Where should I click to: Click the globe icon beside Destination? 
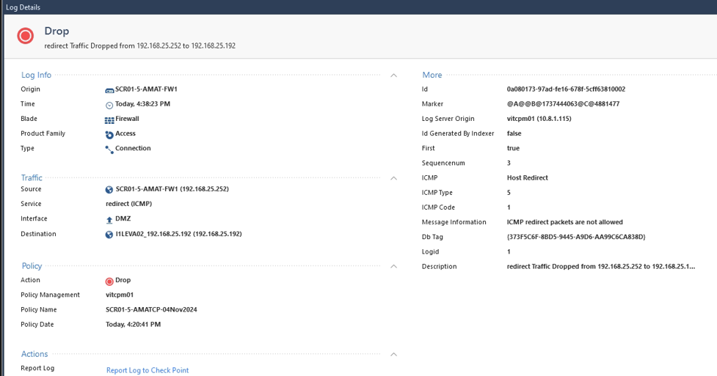click(109, 235)
